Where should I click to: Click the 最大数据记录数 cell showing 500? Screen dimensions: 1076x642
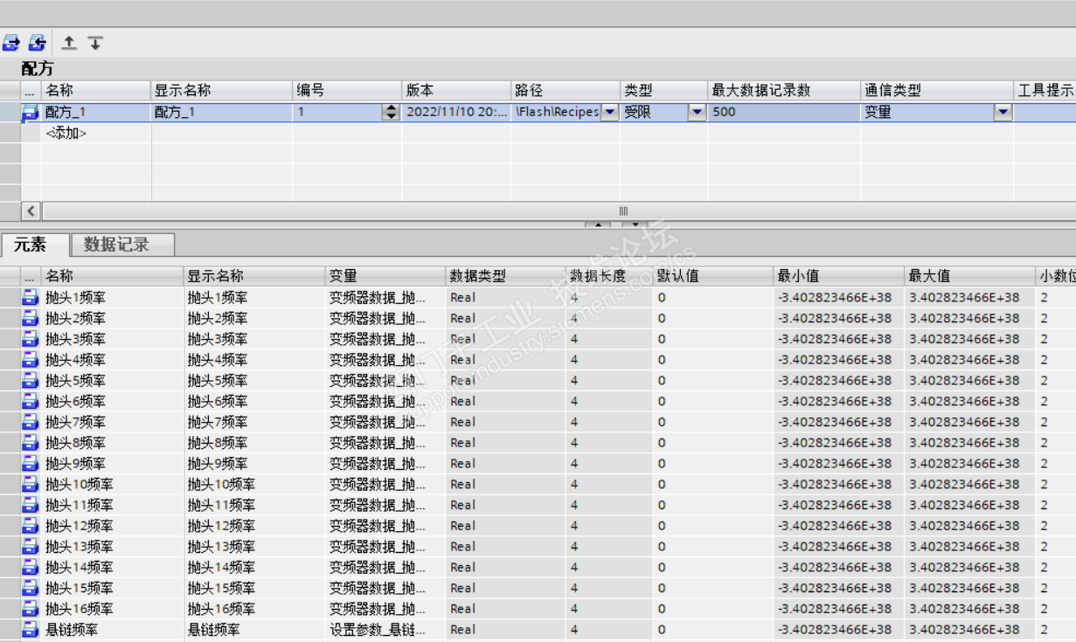(x=784, y=112)
